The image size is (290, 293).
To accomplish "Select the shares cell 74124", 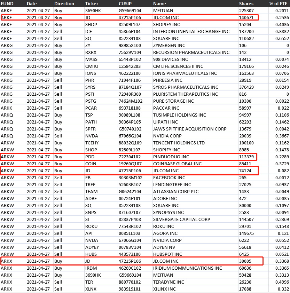I will click(245, 171).
